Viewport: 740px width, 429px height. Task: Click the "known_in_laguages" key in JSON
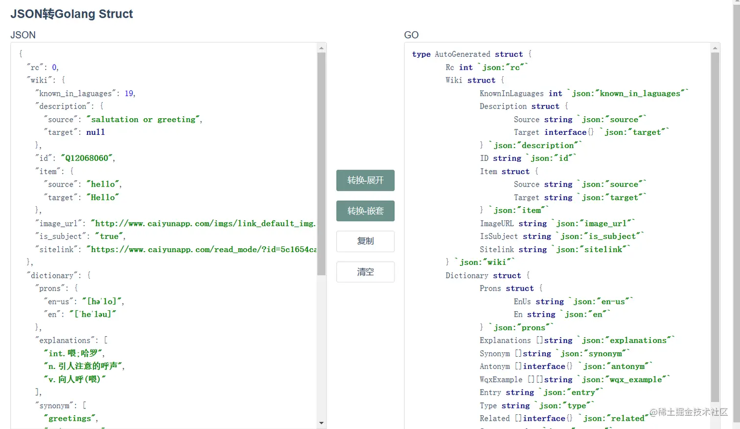tap(76, 93)
